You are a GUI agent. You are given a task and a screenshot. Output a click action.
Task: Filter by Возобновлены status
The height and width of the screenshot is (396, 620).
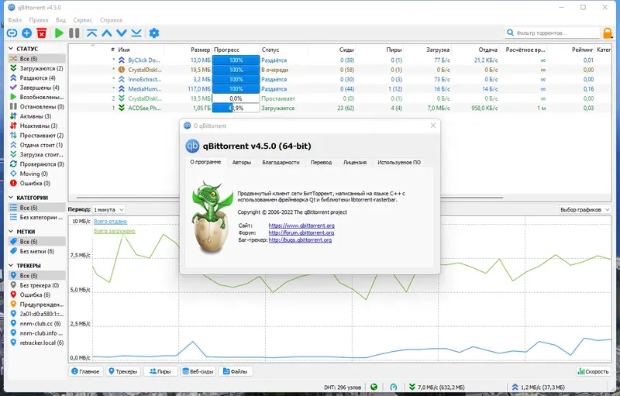36,97
